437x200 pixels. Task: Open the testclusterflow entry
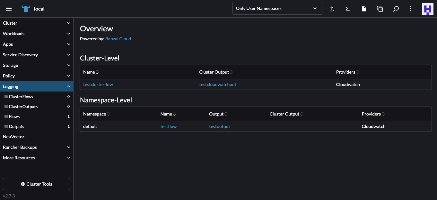[x=98, y=84]
